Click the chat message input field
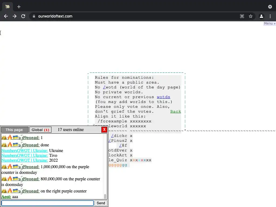 tap(47, 203)
